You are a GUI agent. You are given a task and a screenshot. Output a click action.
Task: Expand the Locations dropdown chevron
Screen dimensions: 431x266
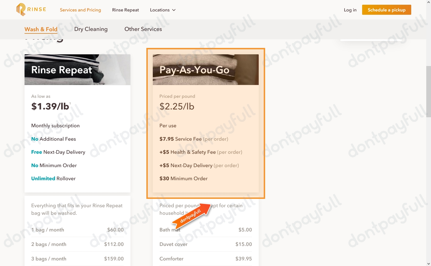[174, 10]
